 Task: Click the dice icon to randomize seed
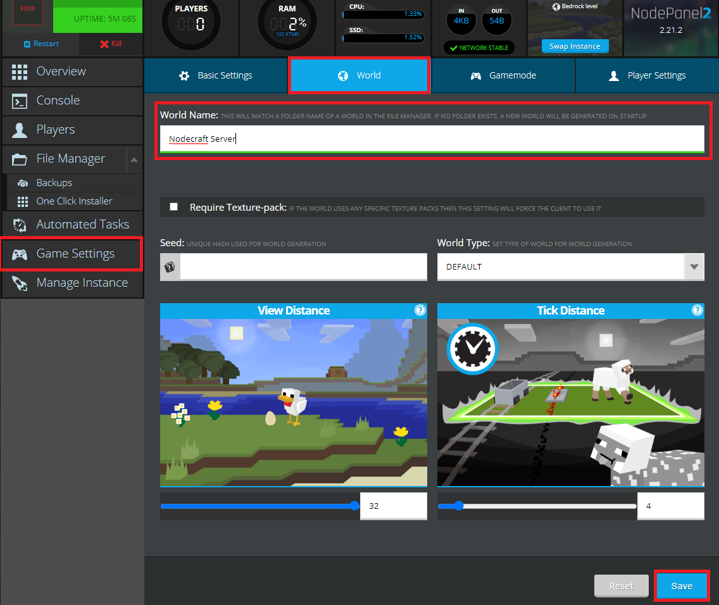170,267
